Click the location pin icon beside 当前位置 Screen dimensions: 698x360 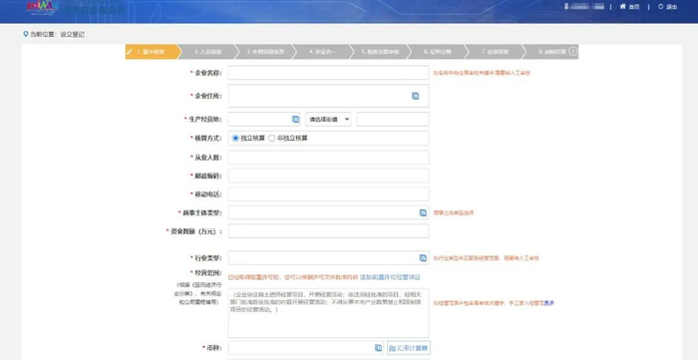point(25,34)
